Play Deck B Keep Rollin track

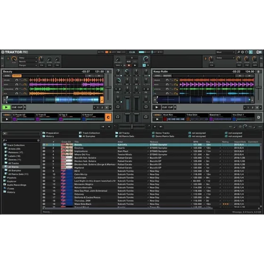point(157,107)
